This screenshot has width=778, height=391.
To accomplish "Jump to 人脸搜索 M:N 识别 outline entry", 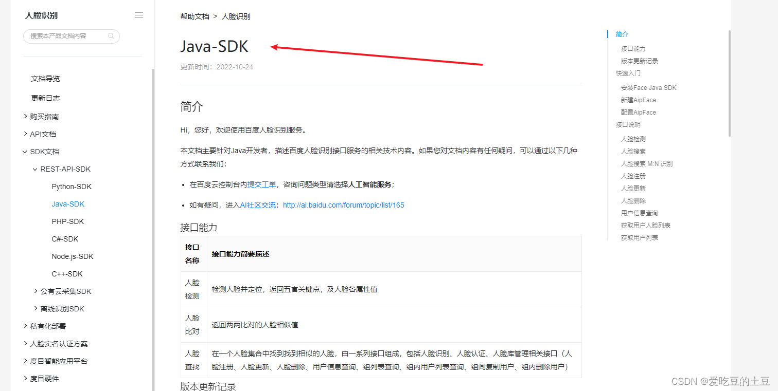I will 647,164.
